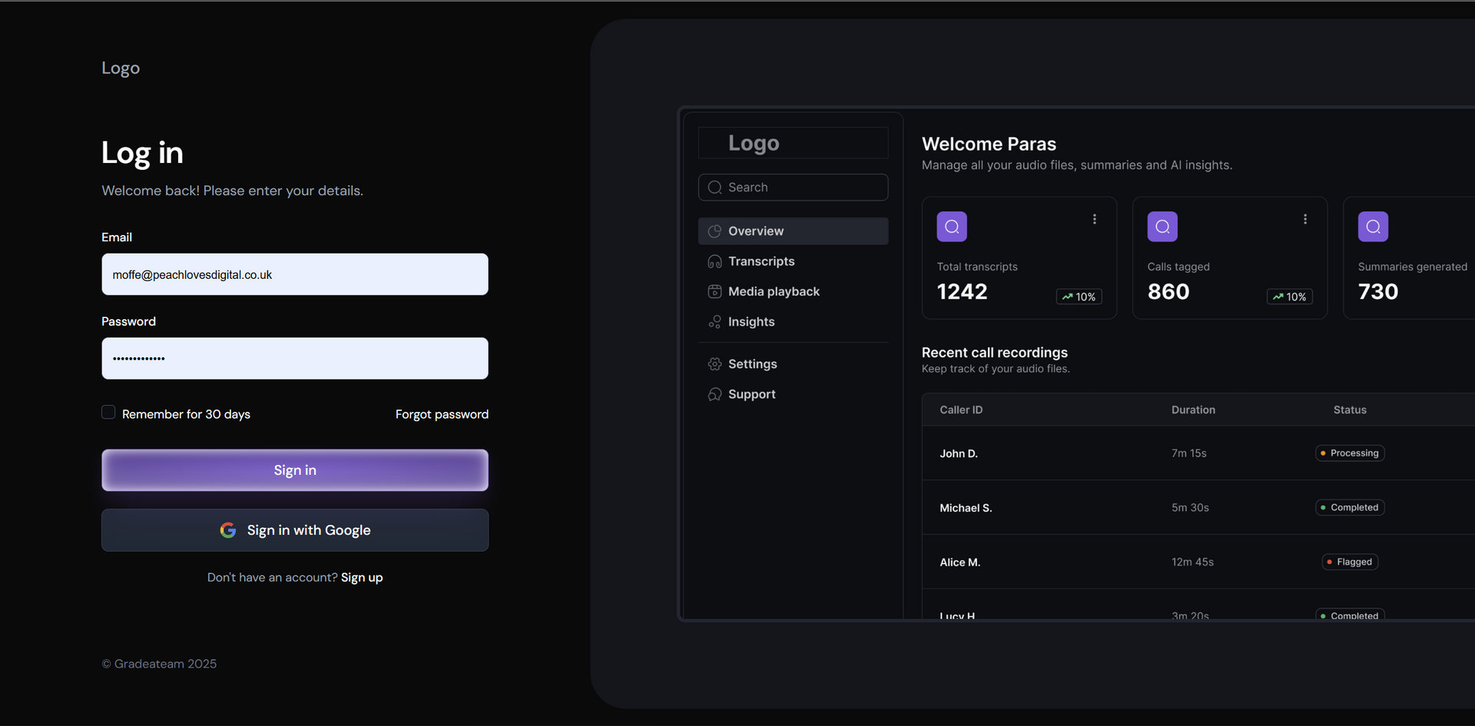Click the purple icon on Summaries generated card
1475x726 pixels.
1374,226
